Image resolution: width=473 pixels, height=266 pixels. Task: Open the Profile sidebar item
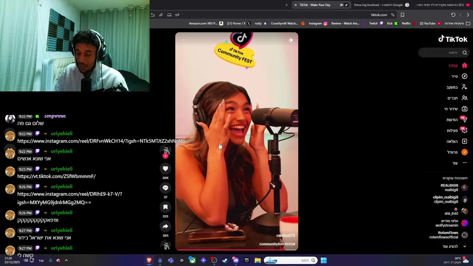tap(457, 152)
